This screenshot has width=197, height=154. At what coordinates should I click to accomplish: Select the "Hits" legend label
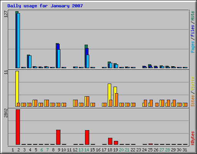pyautogui.click(x=193, y=16)
